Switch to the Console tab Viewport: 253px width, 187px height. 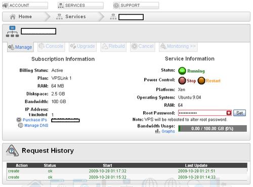[x=51, y=46]
